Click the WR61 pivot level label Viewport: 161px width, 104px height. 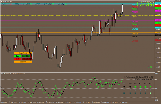pyautogui.click(x=135, y=9)
